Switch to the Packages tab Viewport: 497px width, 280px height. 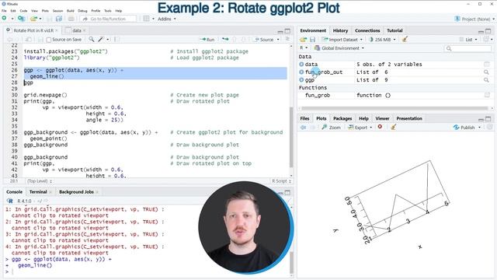click(342, 118)
